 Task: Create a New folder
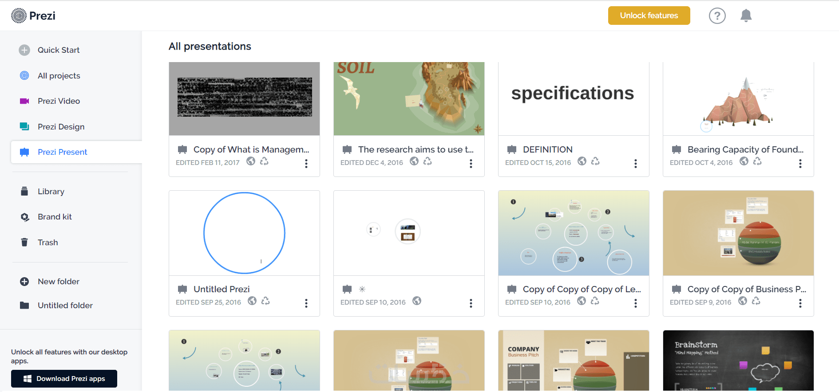pos(58,282)
